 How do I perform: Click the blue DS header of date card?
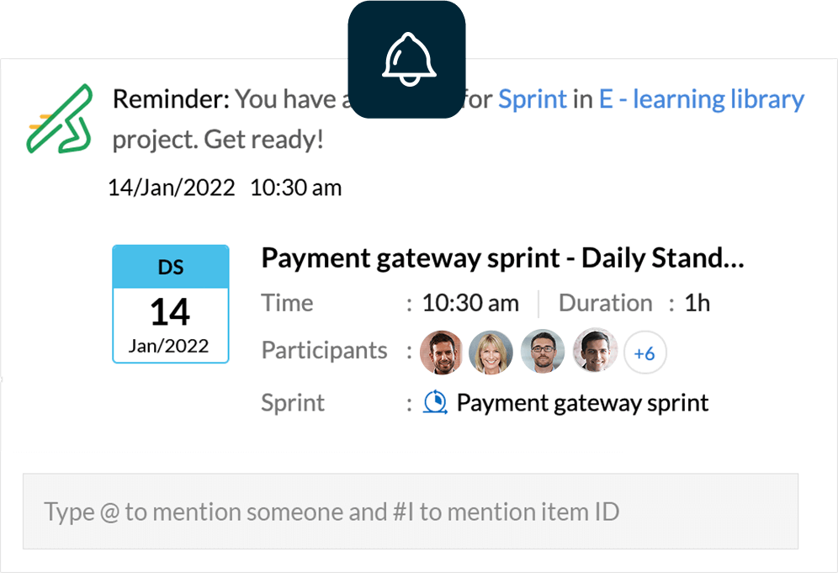coord(171,267)
